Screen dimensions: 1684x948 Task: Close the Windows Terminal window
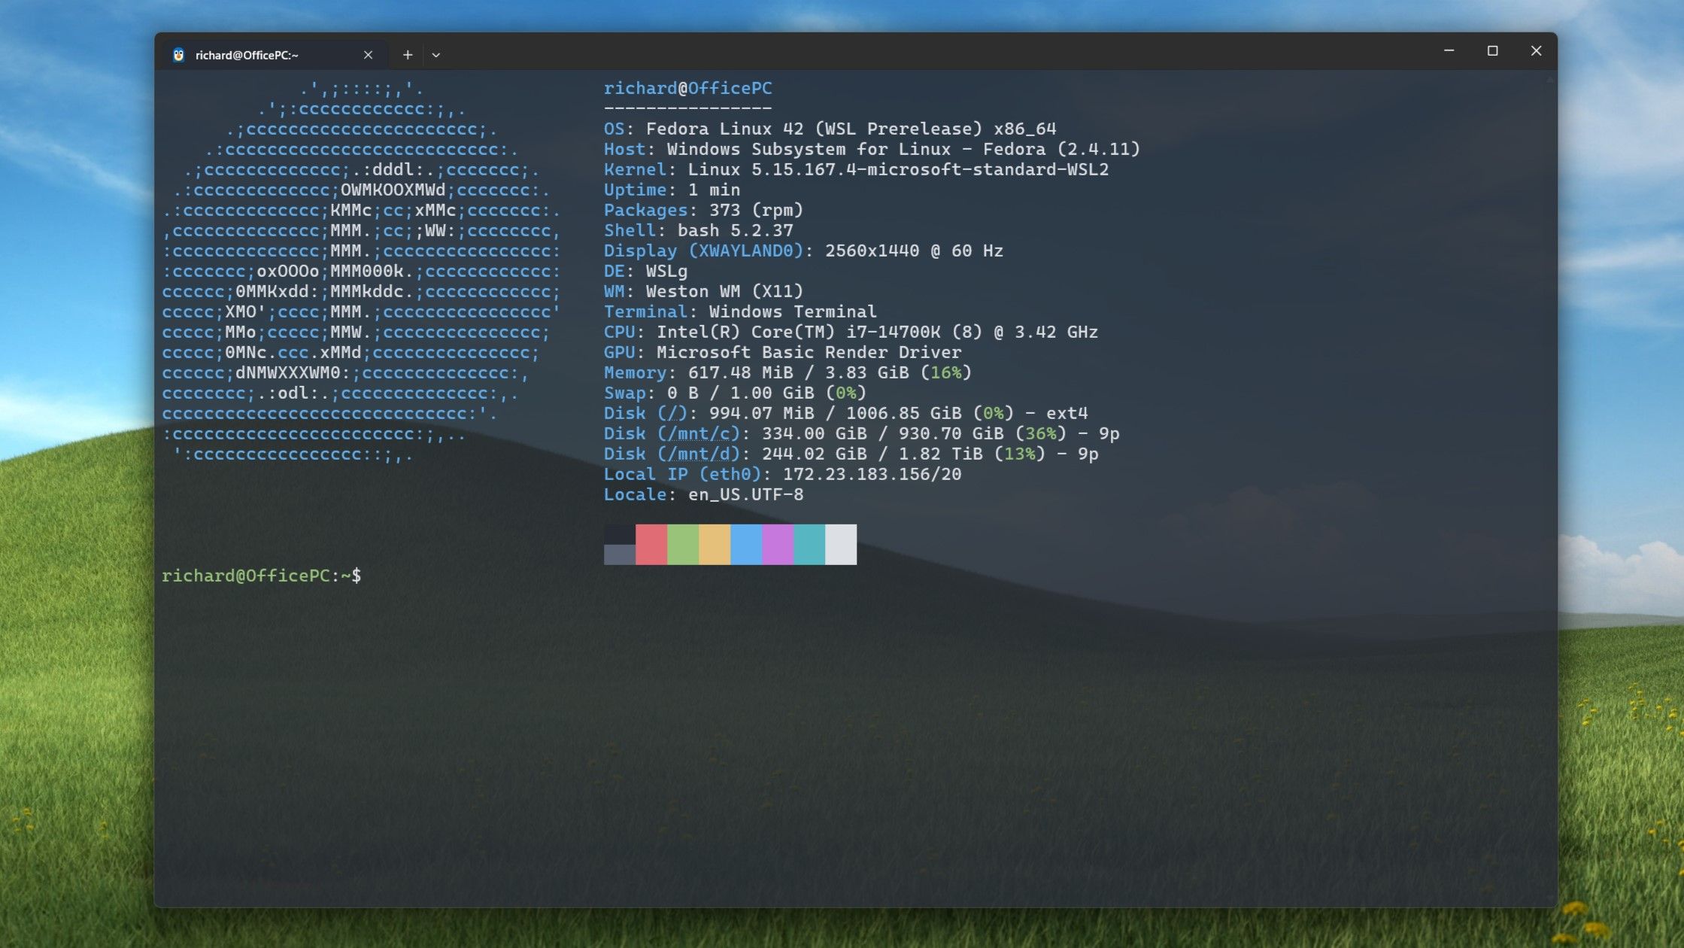[1536, 50]
